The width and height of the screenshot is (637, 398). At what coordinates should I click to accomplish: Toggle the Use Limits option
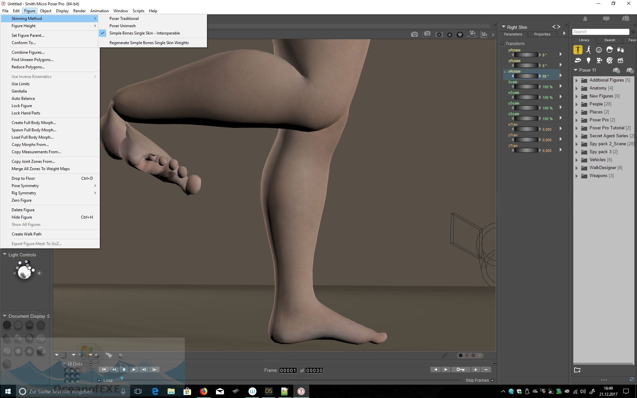(50, 84)
